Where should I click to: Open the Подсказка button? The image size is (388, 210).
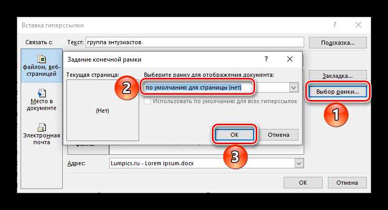pyautogui.click(x=338, y=43)
